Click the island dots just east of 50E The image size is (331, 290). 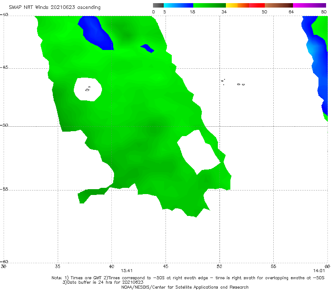[223, 82]
